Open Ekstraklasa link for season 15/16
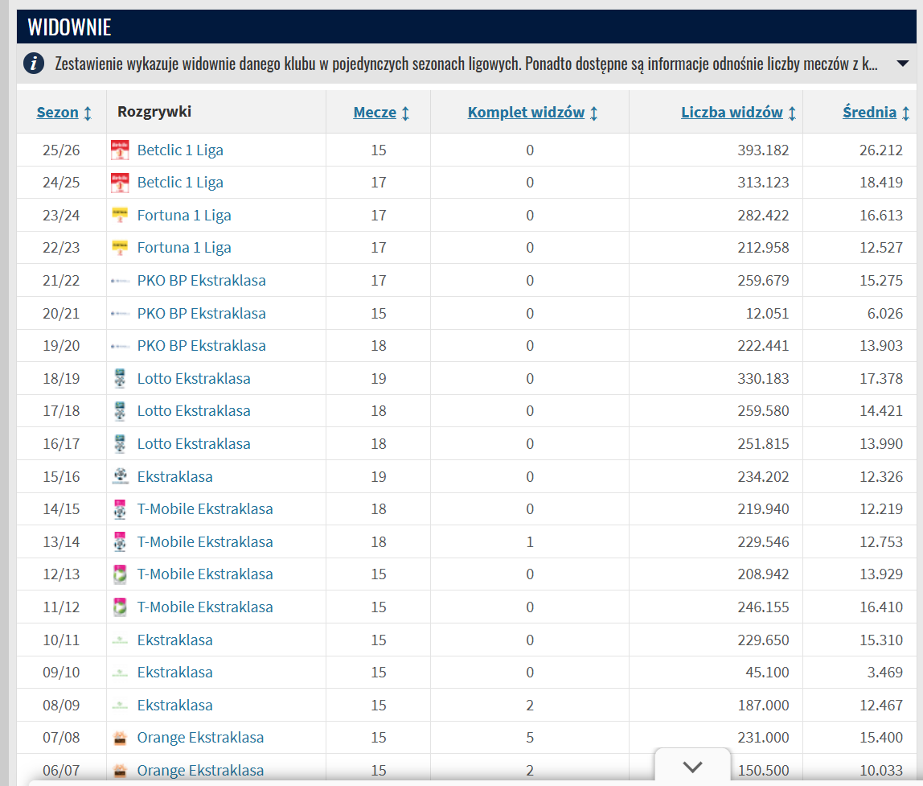Screen dimensions: 923x786 point(174,476)
